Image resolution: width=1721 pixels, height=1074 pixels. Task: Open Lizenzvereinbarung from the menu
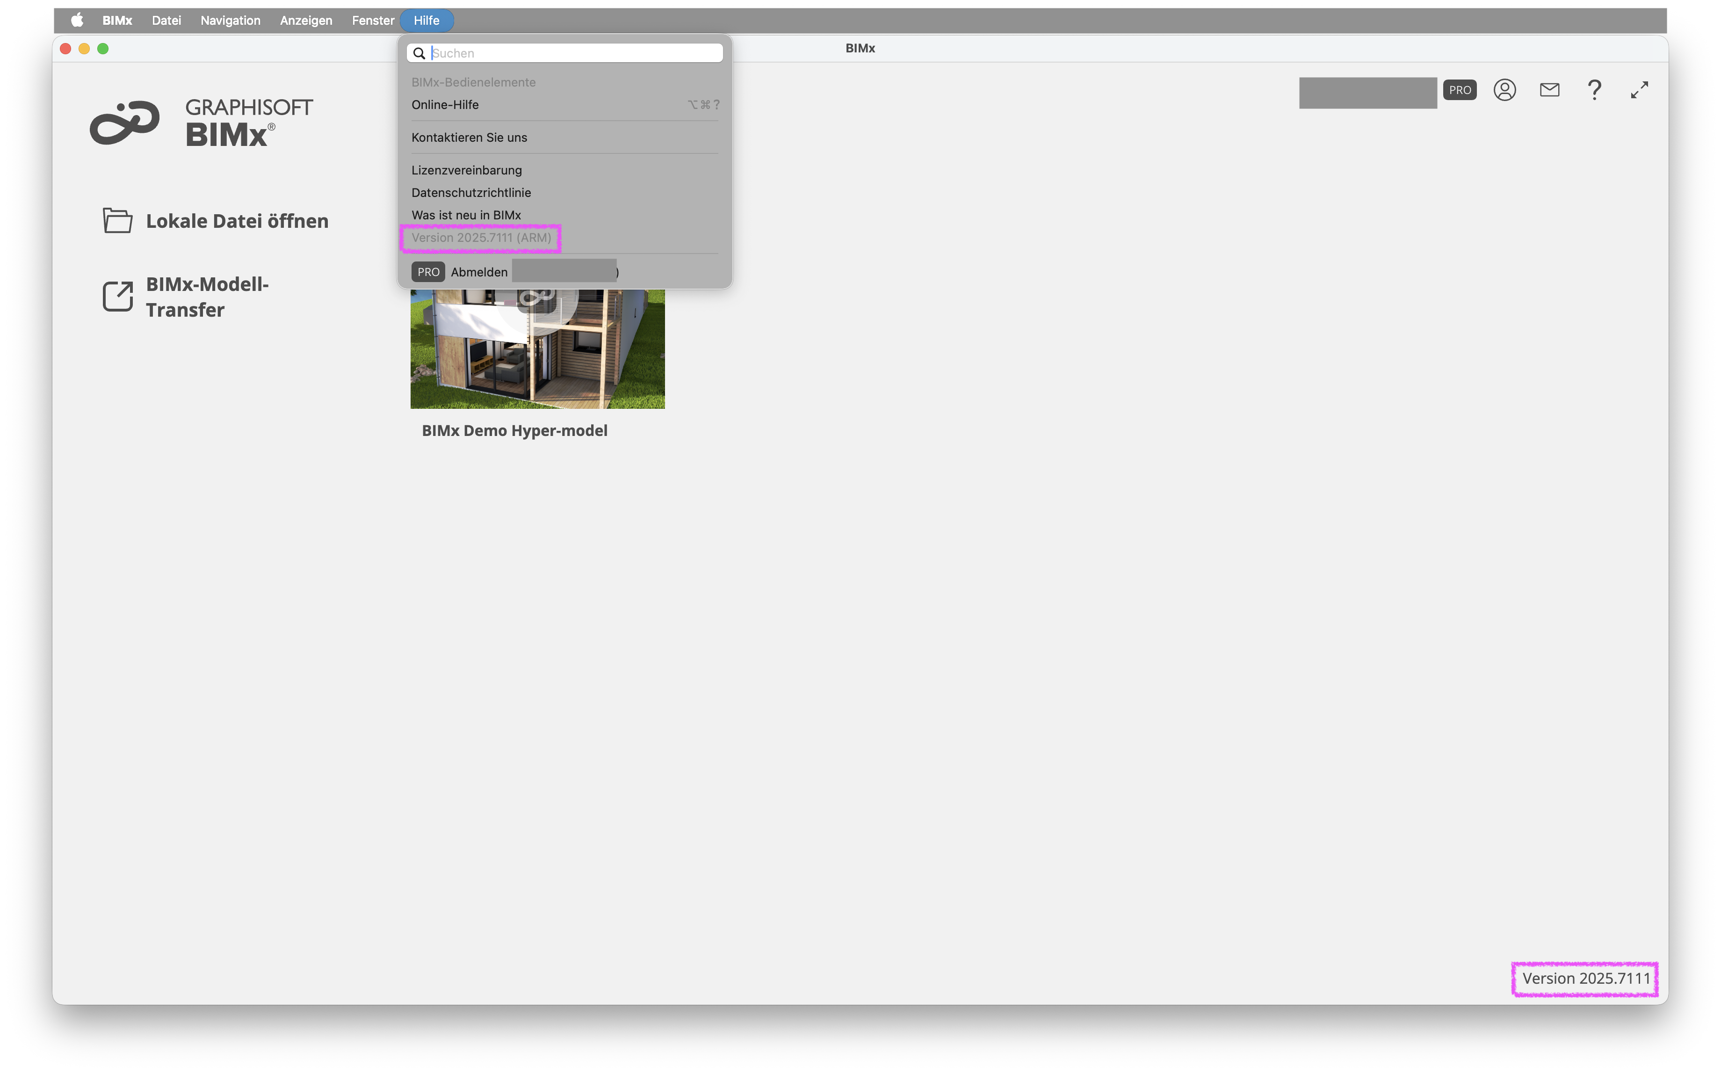[564, 170]
